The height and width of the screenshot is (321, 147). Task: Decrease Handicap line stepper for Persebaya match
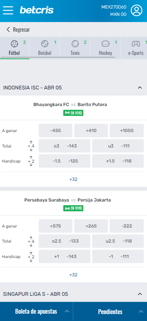pos(31,261)
